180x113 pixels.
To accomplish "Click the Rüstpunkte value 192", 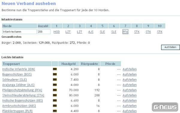I will pyautogui.click(x=97, y=90).
